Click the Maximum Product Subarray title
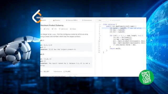This screenshot has width=168, height=94. tap(52, 25)
